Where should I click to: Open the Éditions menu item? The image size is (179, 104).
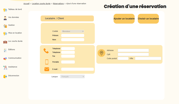pyautogui.click(x=11, y=49)
